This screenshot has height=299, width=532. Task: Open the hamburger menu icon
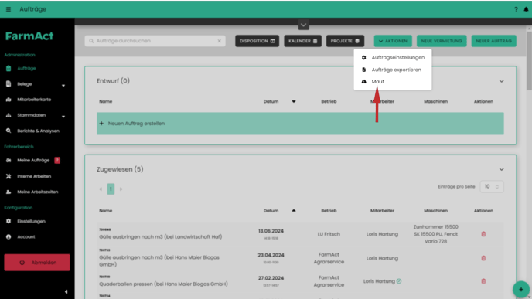(9, 9)
